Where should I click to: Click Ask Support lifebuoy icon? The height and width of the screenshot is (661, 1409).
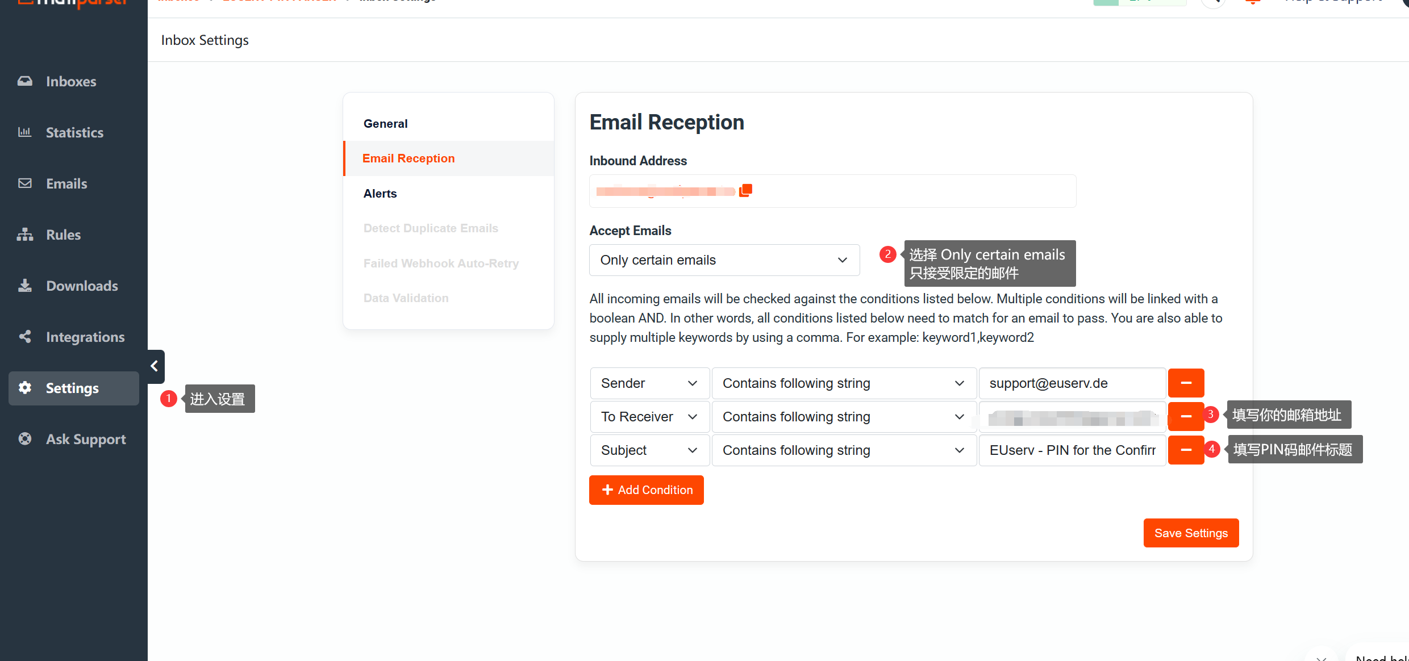click(x=24, y=439)
